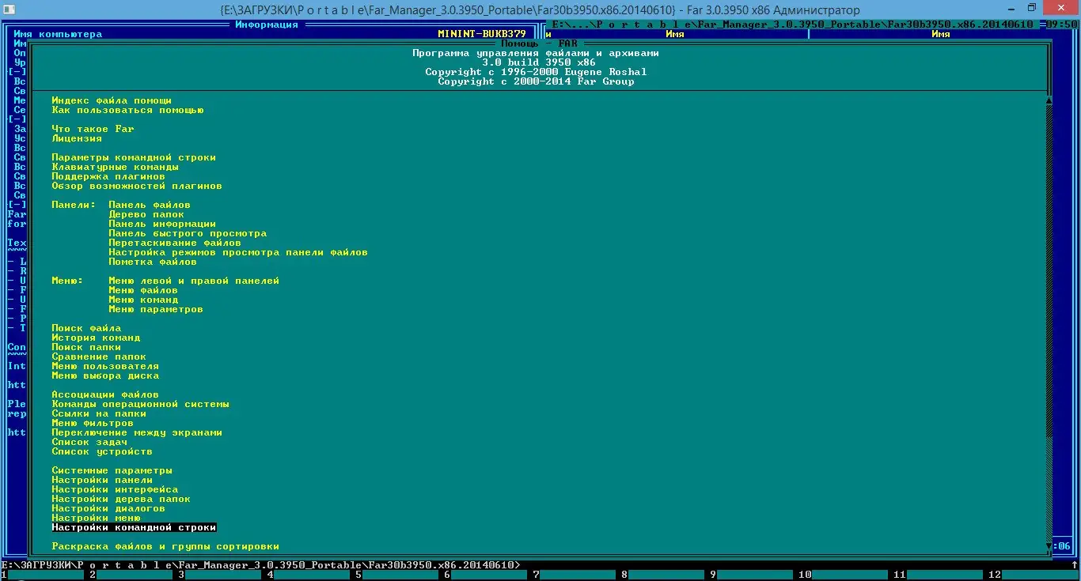This screenshot has height=581, width=1081.
Task: Go to 'Настройки меню' help topic
Action: click(x=96, y=518)
